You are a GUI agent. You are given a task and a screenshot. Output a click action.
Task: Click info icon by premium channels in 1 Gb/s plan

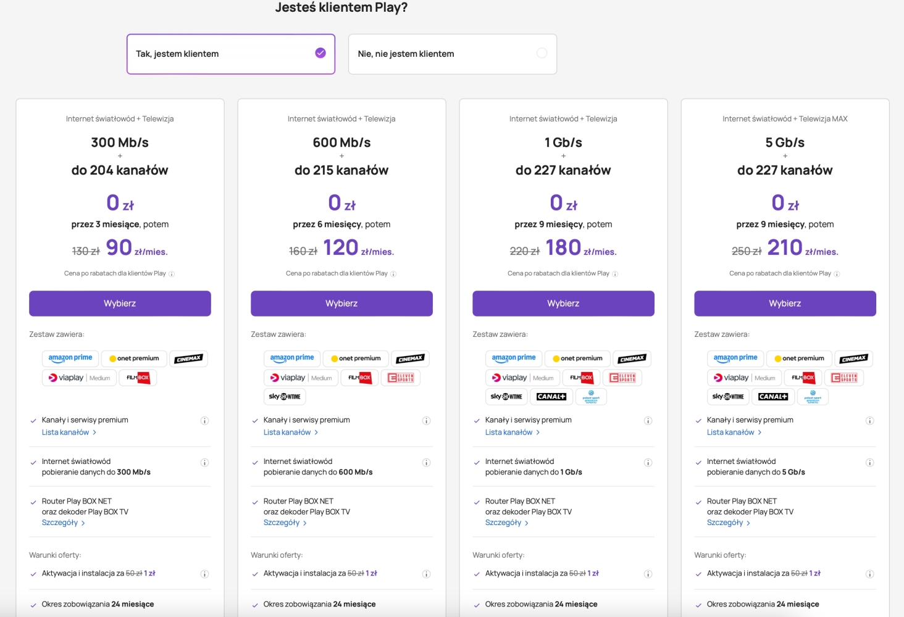[x=648, y=421]
